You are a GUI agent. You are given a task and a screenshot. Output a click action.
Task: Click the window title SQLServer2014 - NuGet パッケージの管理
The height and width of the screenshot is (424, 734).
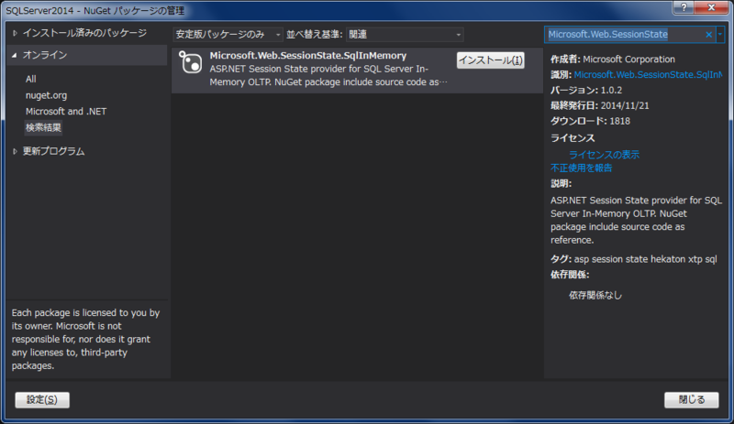95,10
